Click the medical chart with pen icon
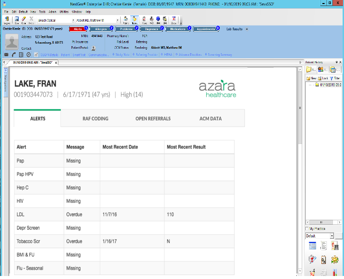This screenshot has width=344, height=279. coord(312,260)
